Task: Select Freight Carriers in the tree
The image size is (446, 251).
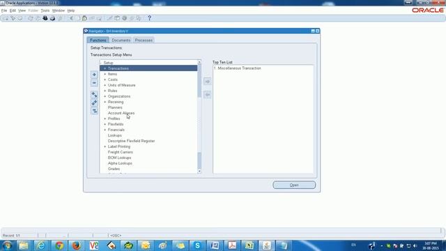Action: tap(121, 152)
